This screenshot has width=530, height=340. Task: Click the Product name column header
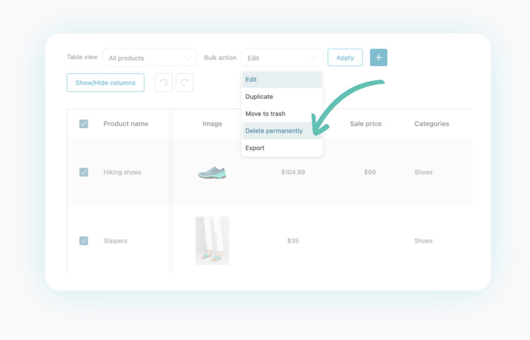(125, 124)
